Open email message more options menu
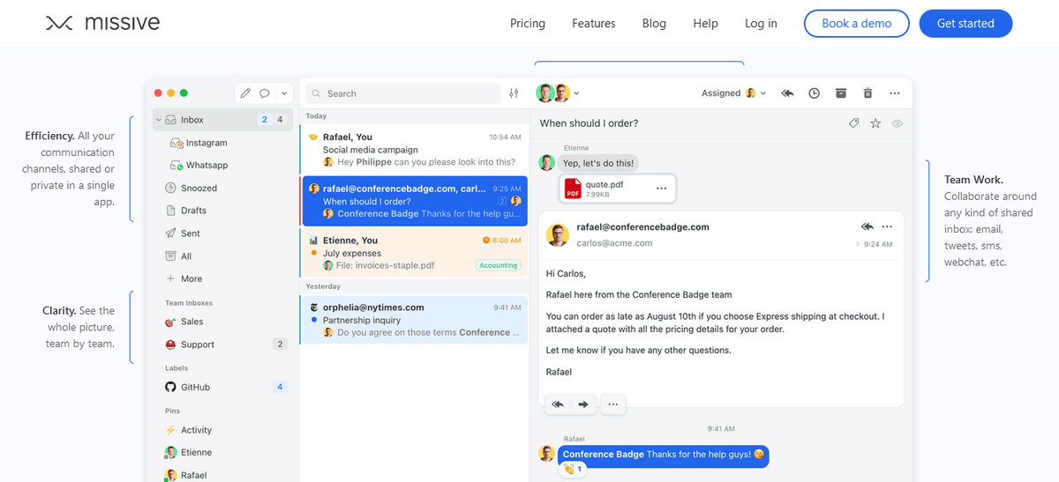This screenshot has height=482, width=1059. coord(887,226)
